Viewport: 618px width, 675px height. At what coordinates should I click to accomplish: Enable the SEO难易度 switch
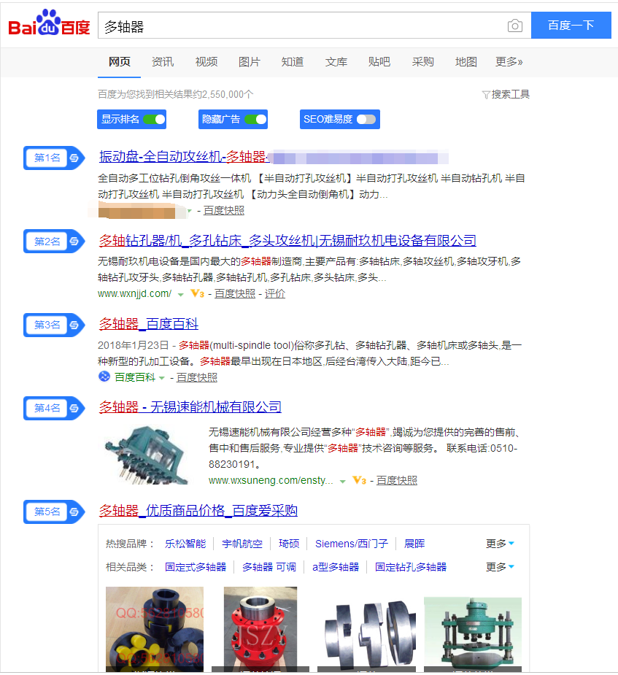pos(366,120)
